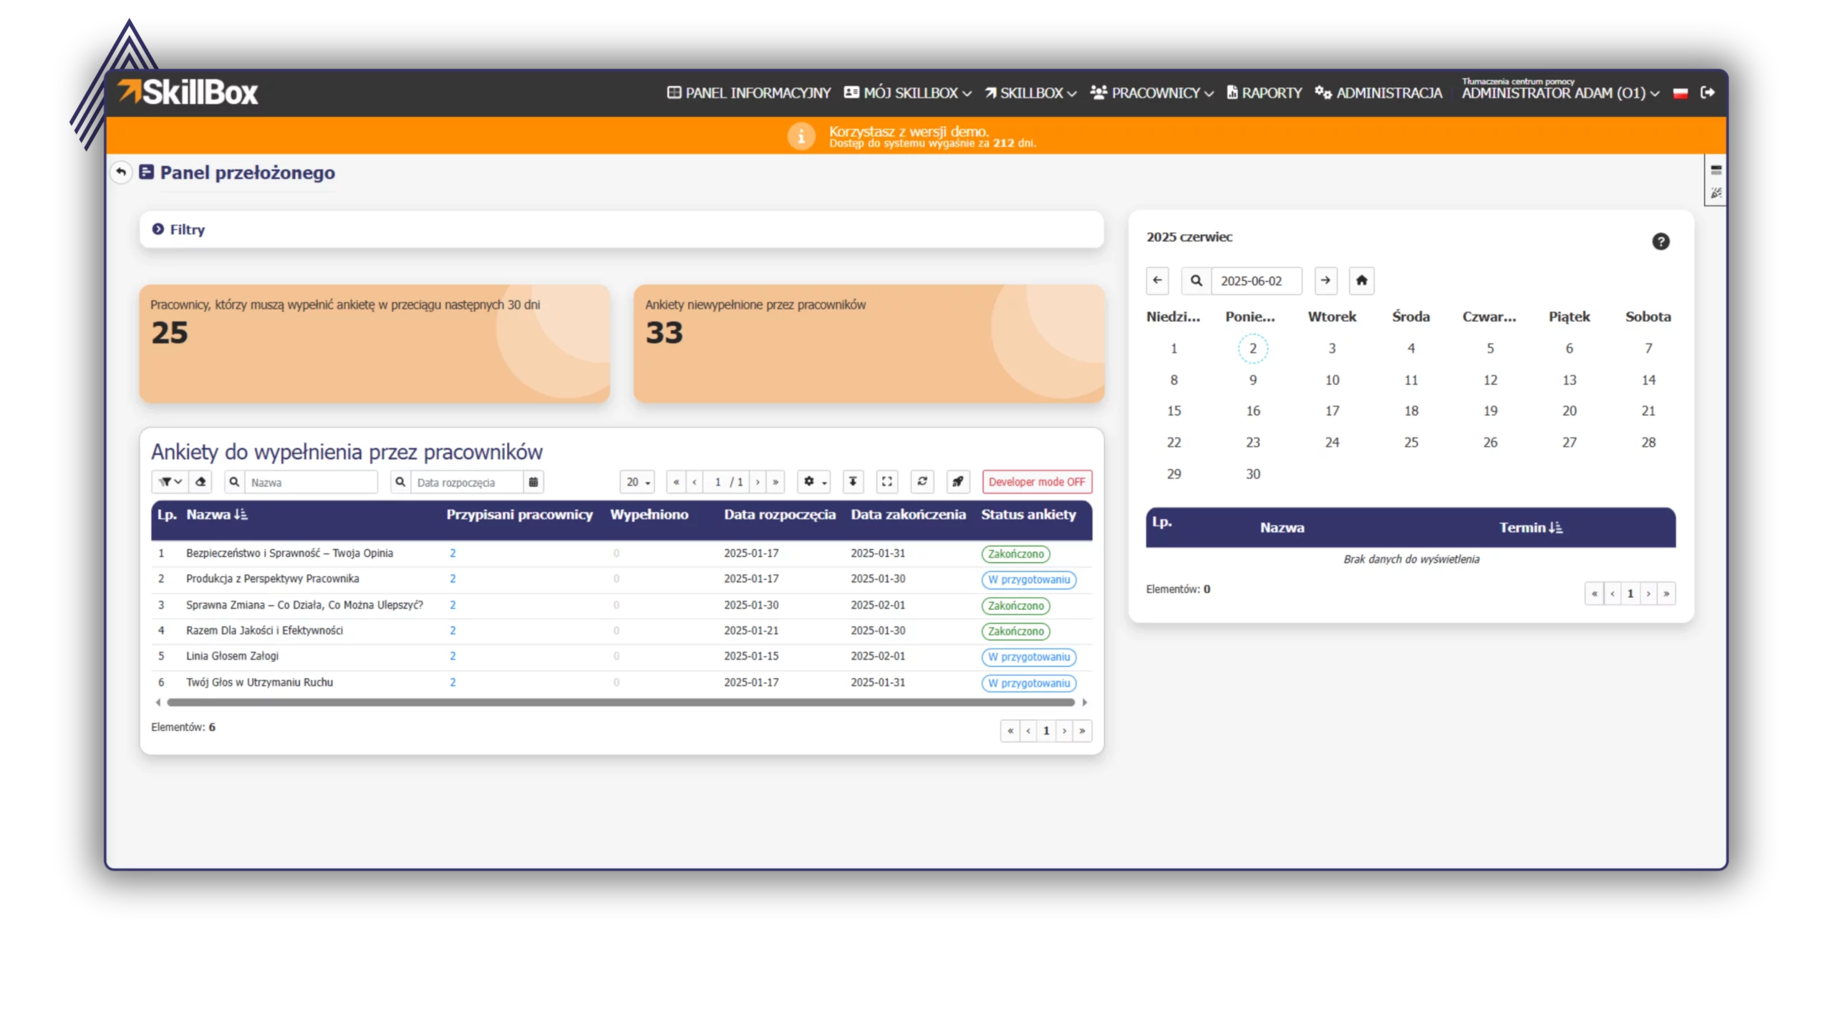
Task: Select June 30 in the calendar
Action: pos(1252,474)
